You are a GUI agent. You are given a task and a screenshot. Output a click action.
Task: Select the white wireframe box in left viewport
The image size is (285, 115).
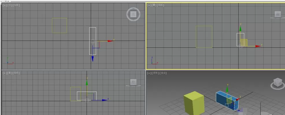[x=87, y=96]
